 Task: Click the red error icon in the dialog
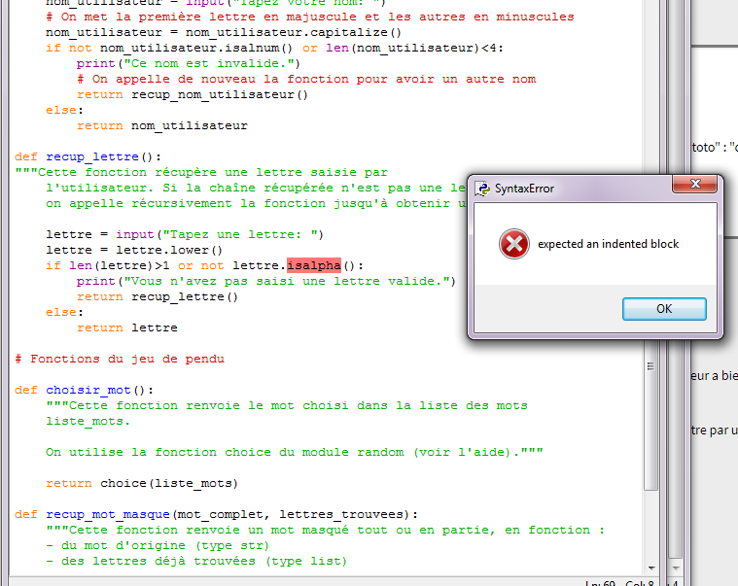(x=514, y=244)
